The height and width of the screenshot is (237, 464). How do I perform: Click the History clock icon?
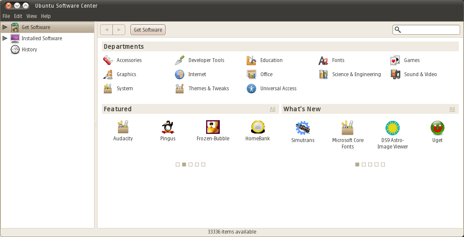(x=15, y=50)
